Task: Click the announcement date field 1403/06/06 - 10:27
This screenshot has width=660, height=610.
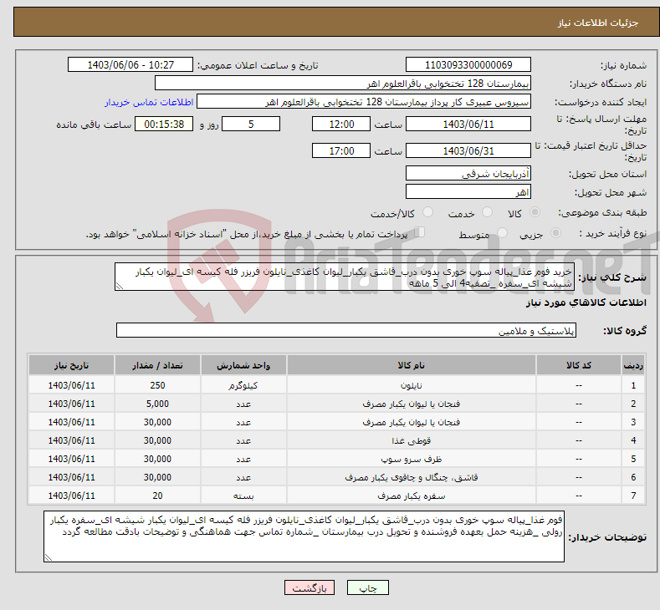Action: pos(130,64)
